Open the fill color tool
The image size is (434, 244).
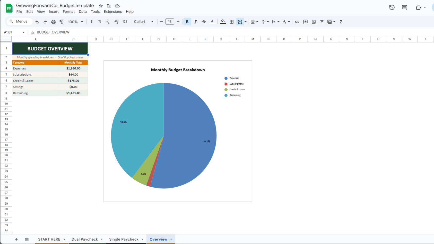[x=223, y=22]
